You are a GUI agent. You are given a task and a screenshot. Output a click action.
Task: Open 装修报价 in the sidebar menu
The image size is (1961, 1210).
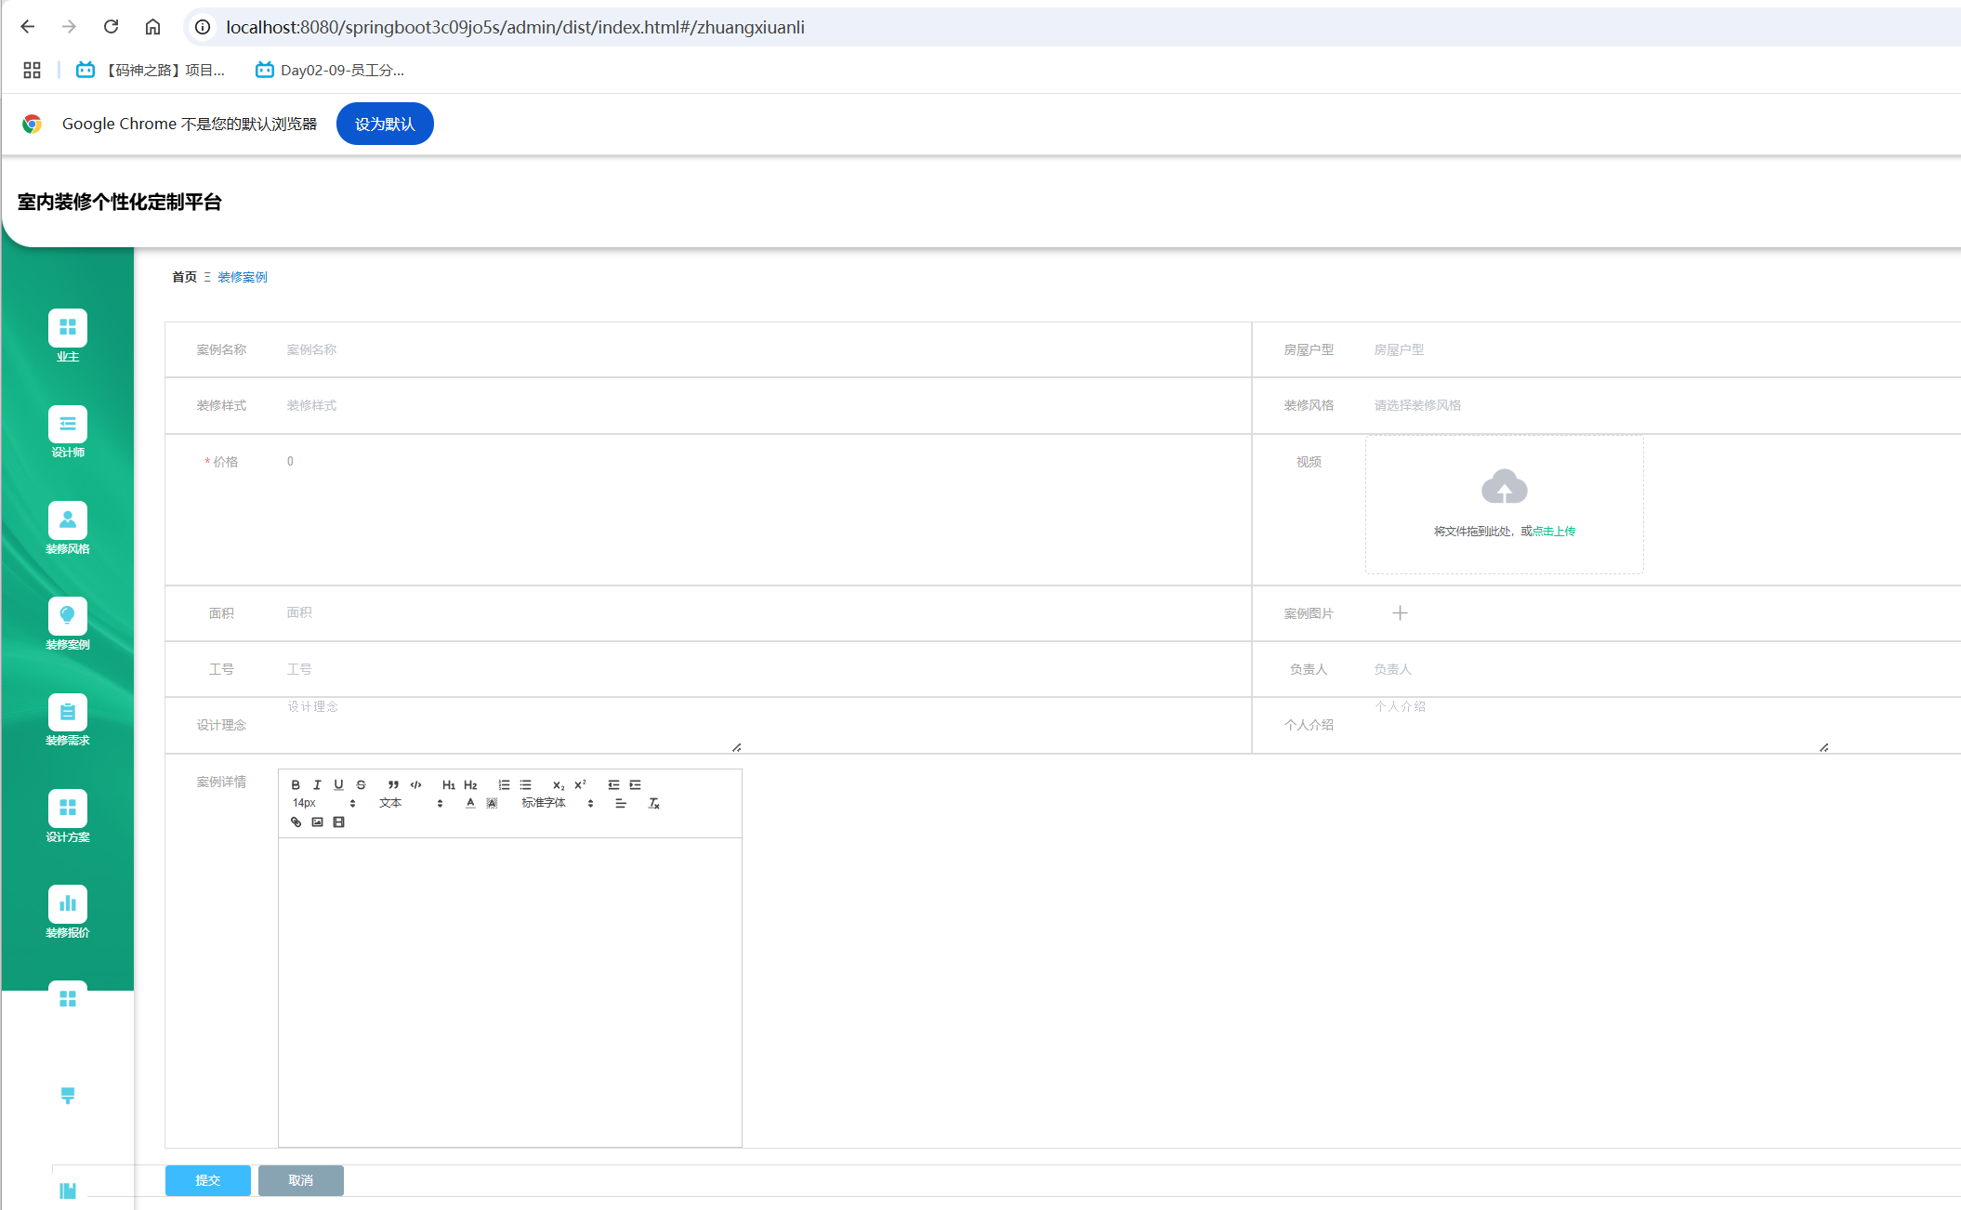pyautogui.click(x=68, y=912)
